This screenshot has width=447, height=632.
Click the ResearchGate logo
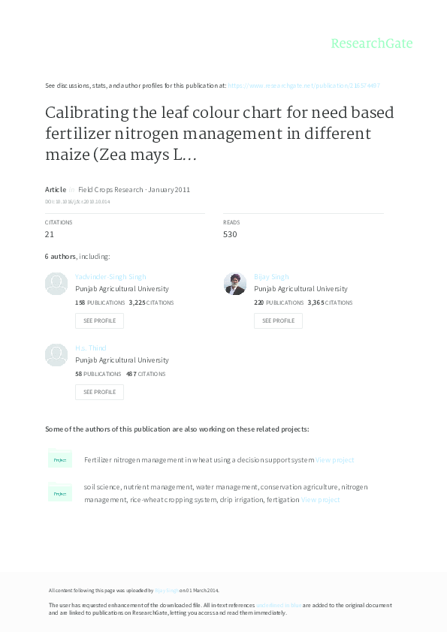click(x=372, y=44)
